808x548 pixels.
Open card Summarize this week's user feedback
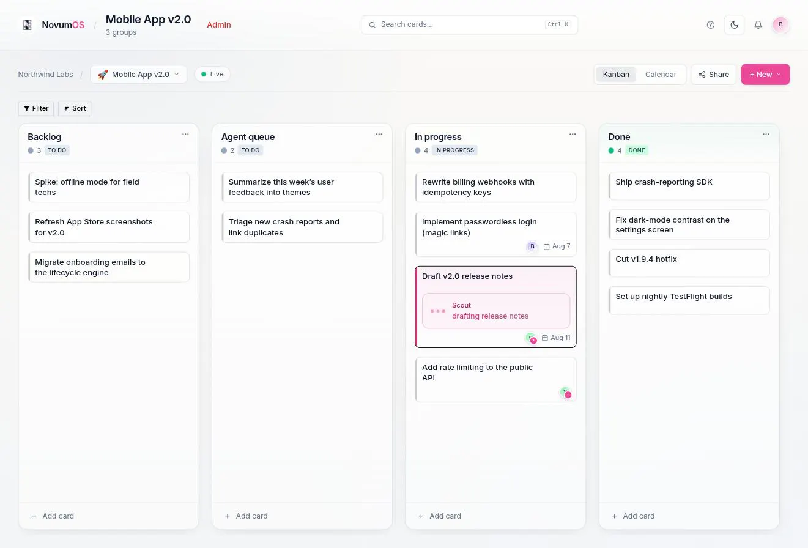(302, 187)
